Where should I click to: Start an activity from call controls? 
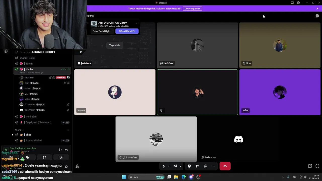(x=197, y=166)
